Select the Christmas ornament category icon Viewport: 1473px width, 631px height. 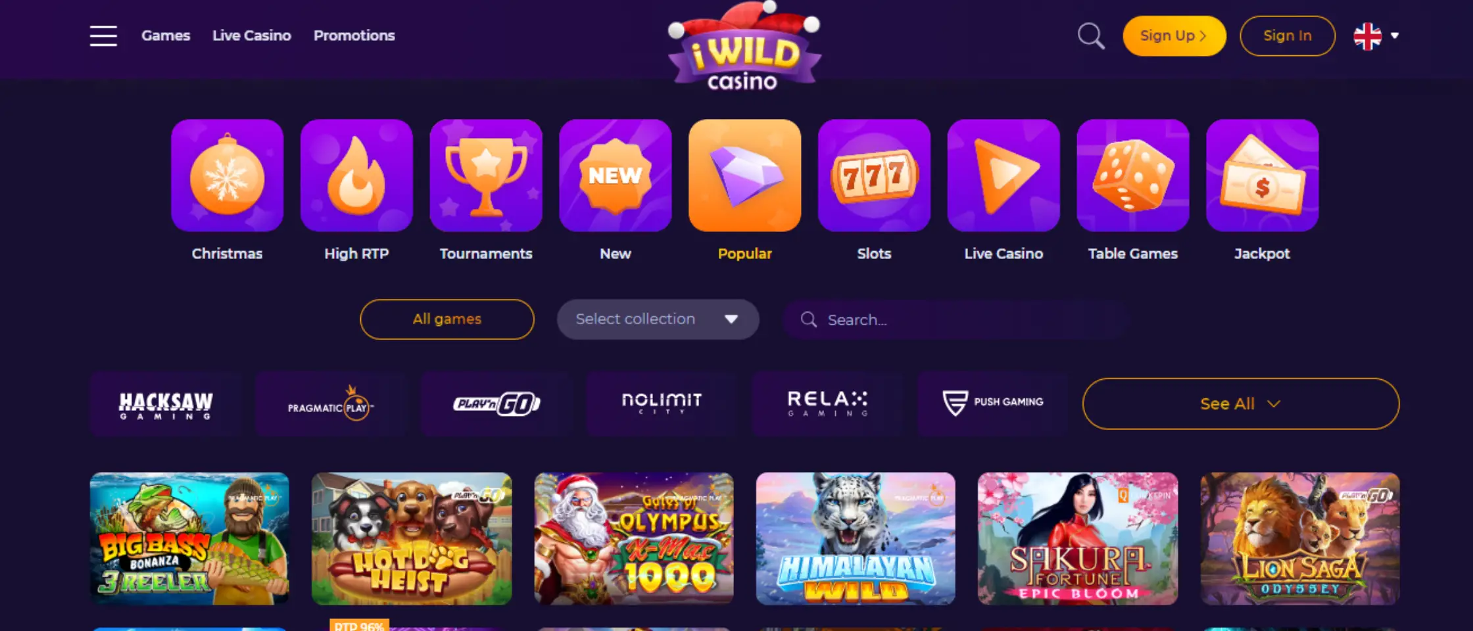[x=227, y=175]
